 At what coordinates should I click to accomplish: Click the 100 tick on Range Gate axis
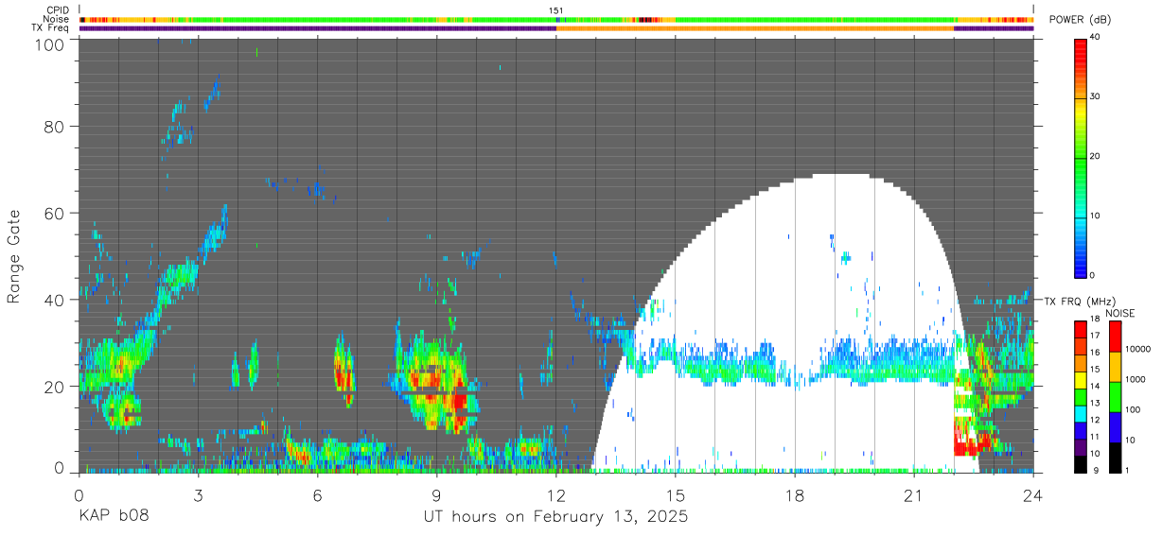click(x=51, y=43)
